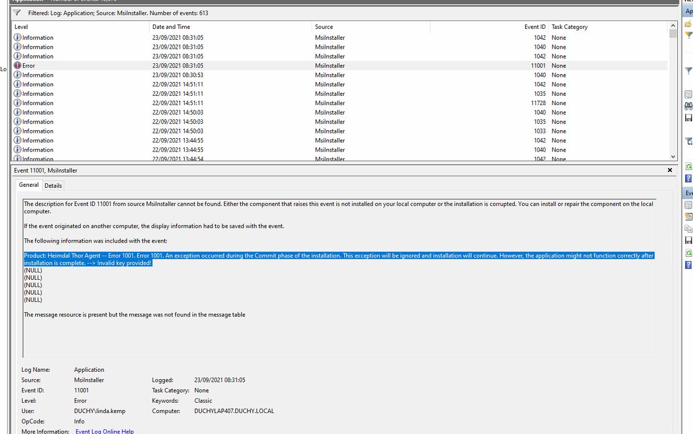Viewport: 693px width, 434px height.
Task: Click Attach a Task To this Log icon
Action: click(688, 142)
